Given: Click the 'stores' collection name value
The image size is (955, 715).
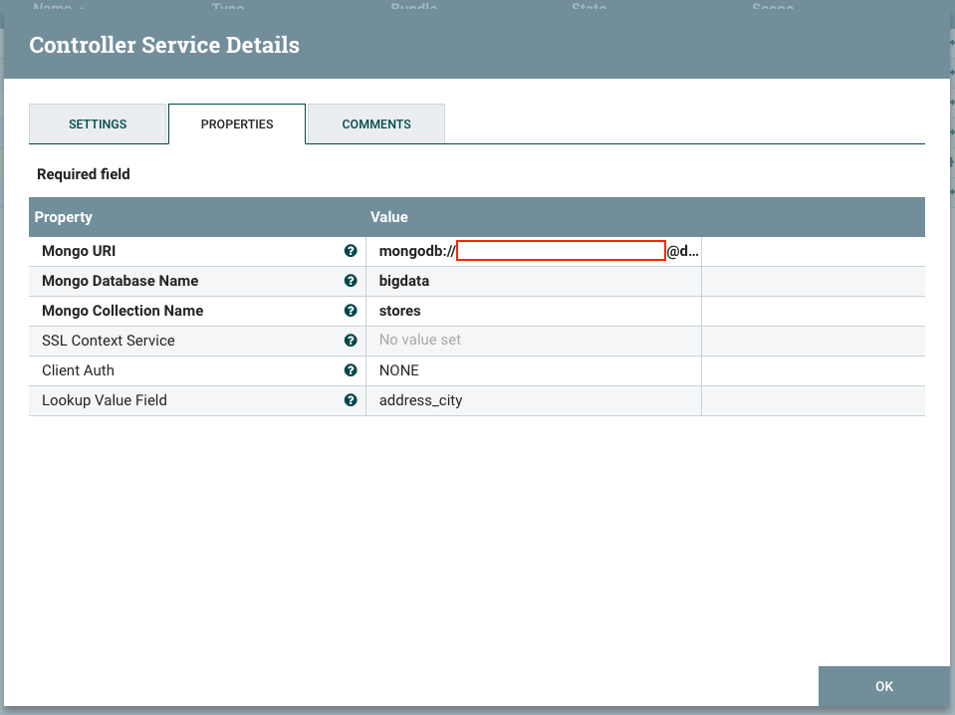Looking at the screenshot, I should [x=400, y=311].
